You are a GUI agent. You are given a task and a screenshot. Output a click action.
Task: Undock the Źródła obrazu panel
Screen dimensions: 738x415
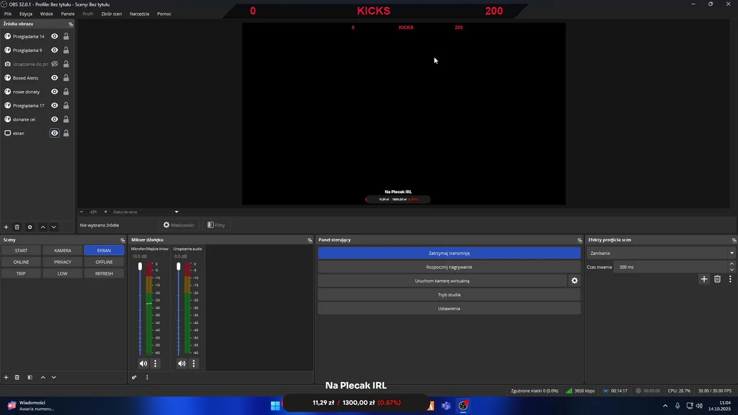click(71, 24)
